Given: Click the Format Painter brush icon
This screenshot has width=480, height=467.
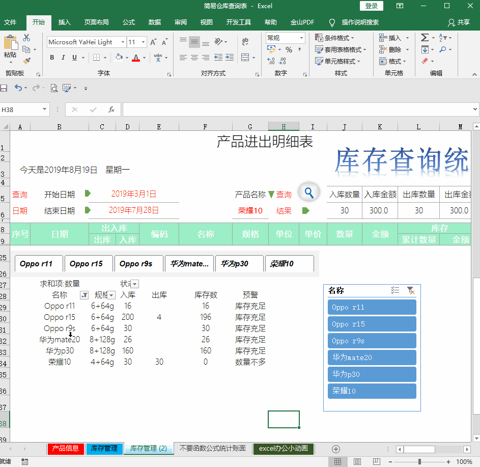Looking at the screenshot, I should coord(27,61).
